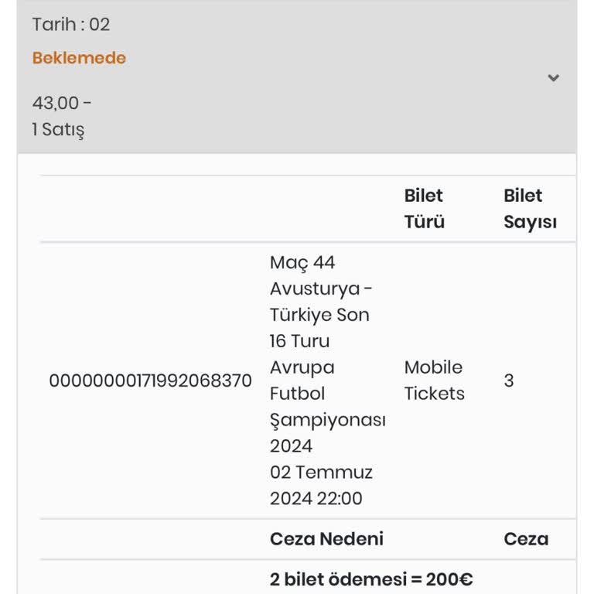Click the Maç 44 match title line
594x594 pixels.
pyautogui.click(x=302, y=262)
